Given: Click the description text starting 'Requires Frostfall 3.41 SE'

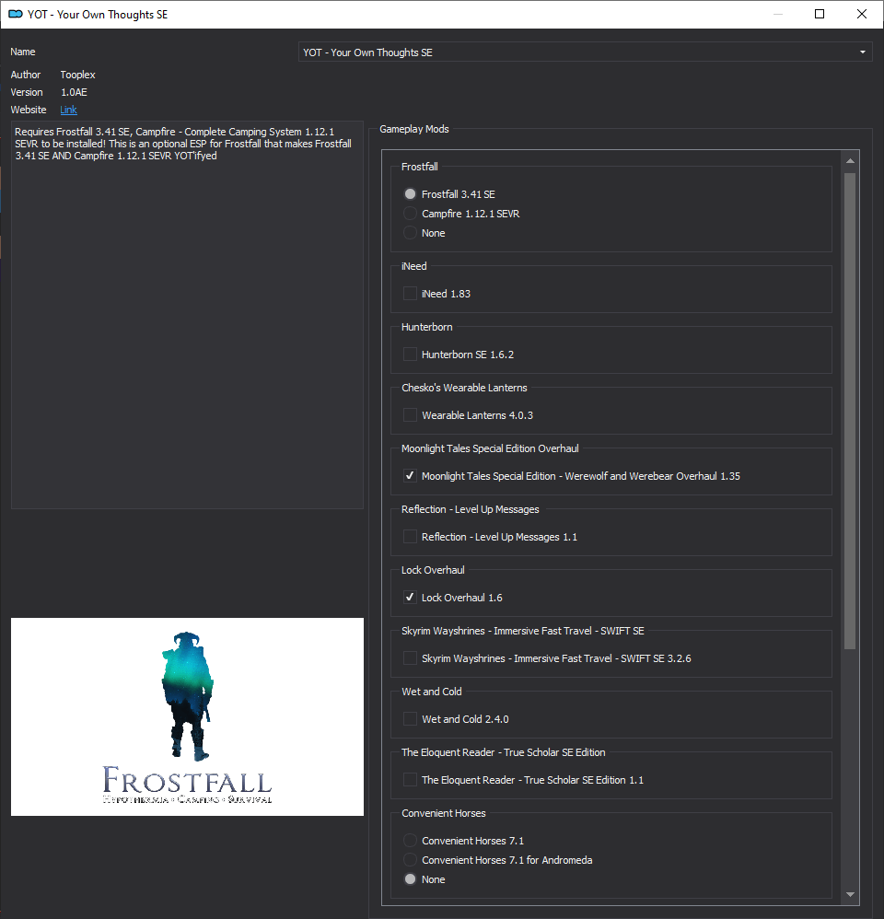Looking at the screenshot, I should 183,144.
